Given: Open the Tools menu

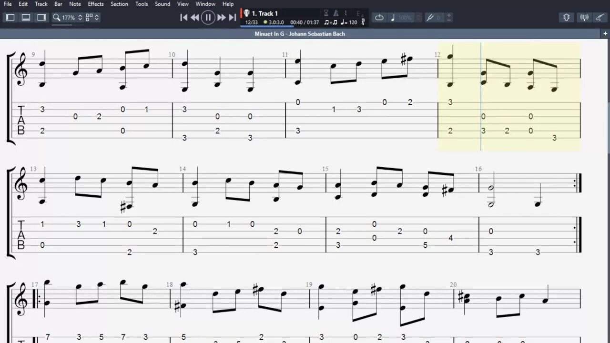Looking at the screenshot, I should tap(142, 4).
